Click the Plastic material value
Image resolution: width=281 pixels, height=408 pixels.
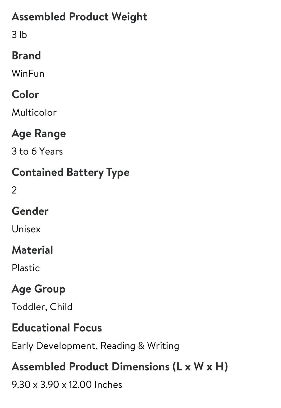[x=26, y=268]
